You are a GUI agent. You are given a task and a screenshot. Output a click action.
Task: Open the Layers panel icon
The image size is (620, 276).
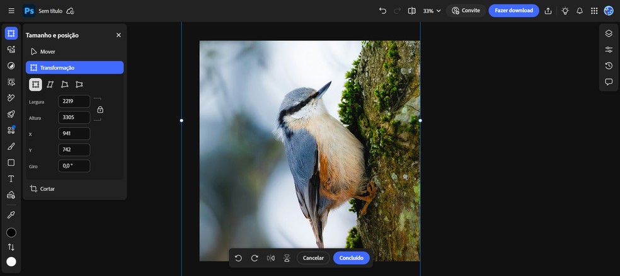pos(609,33)
